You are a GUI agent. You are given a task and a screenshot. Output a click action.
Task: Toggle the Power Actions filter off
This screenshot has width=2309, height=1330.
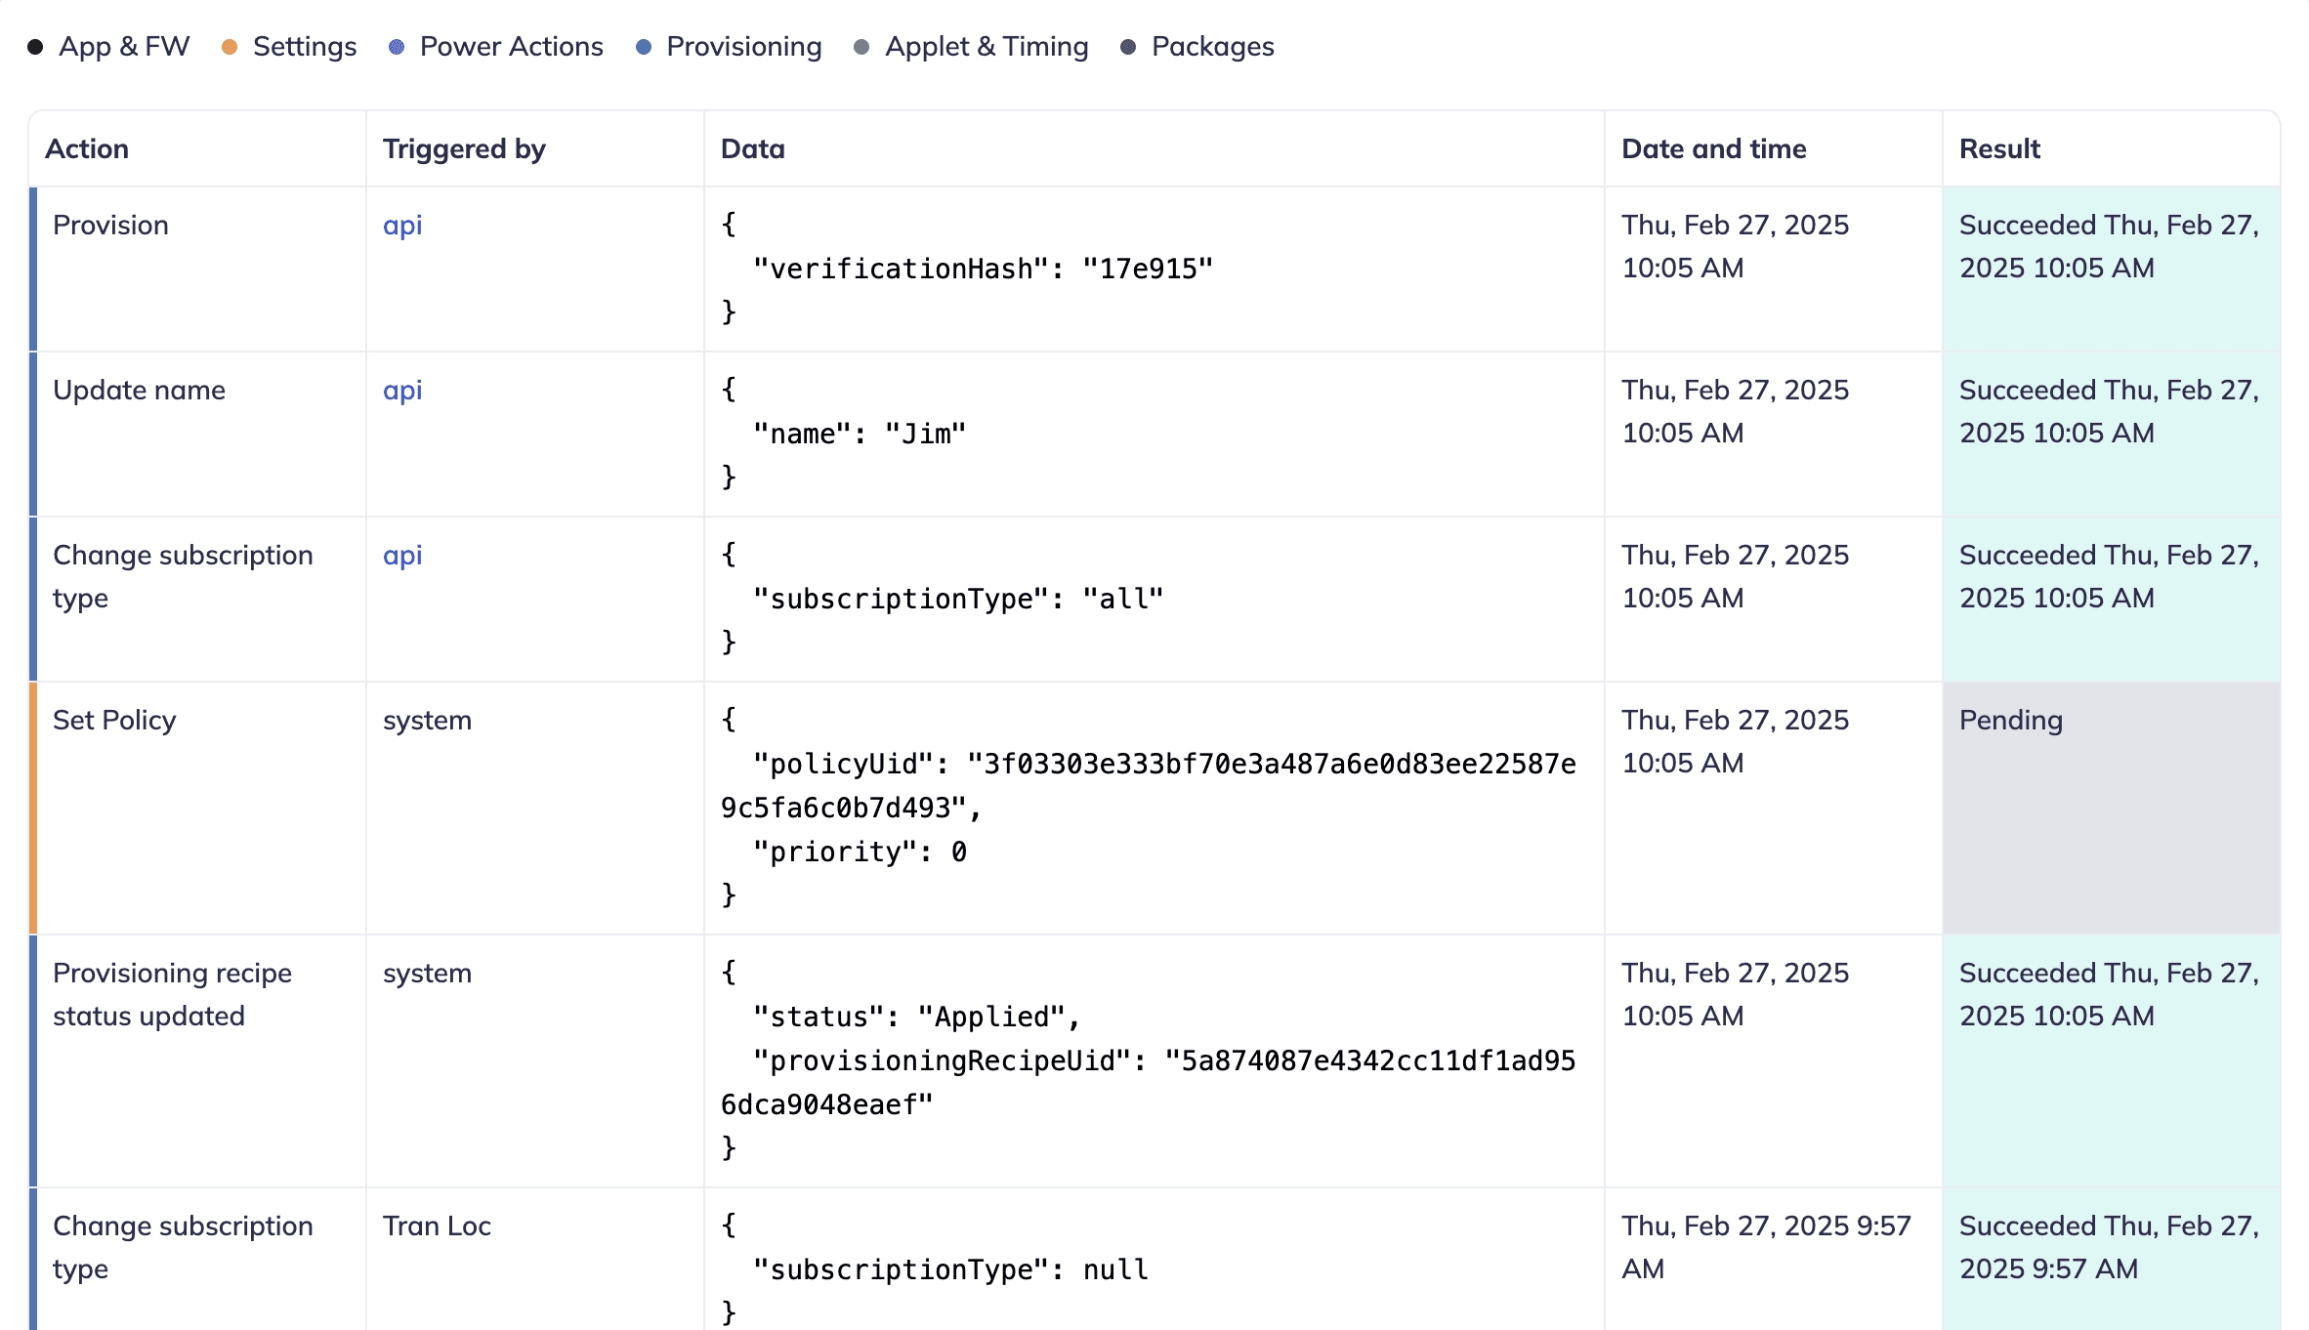coord(510,46)
